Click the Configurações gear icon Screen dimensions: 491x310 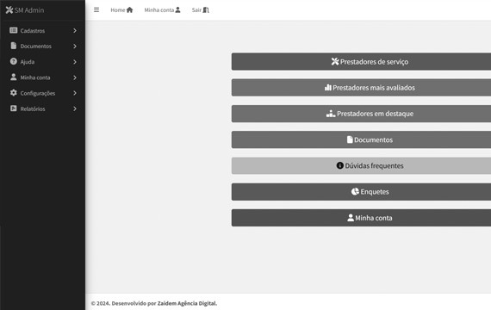(14, 93)
